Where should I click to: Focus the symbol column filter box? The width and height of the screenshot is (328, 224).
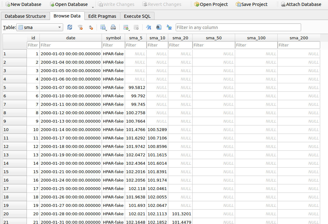point(114,45)
